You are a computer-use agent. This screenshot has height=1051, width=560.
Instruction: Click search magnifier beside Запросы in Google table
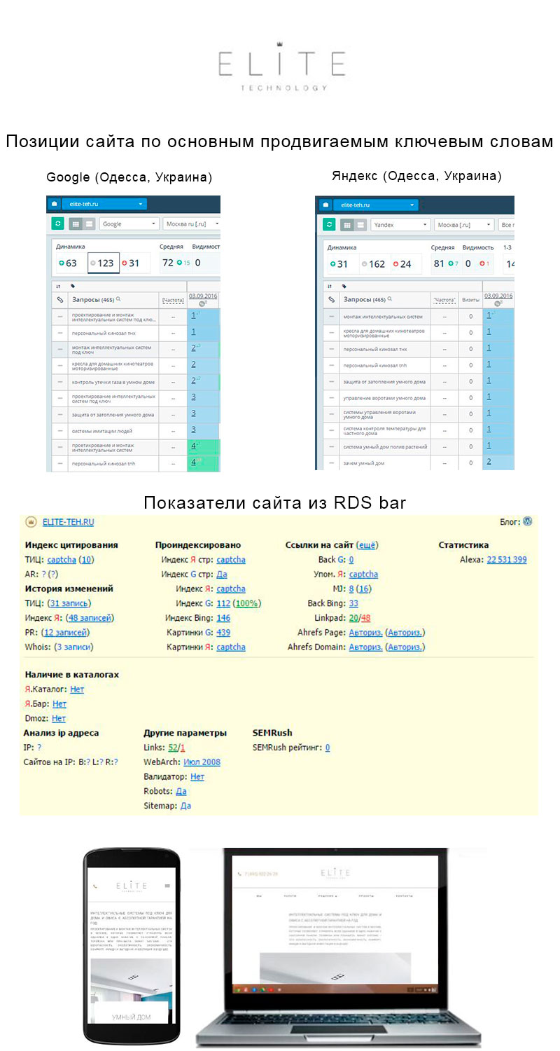pos(119,299)
